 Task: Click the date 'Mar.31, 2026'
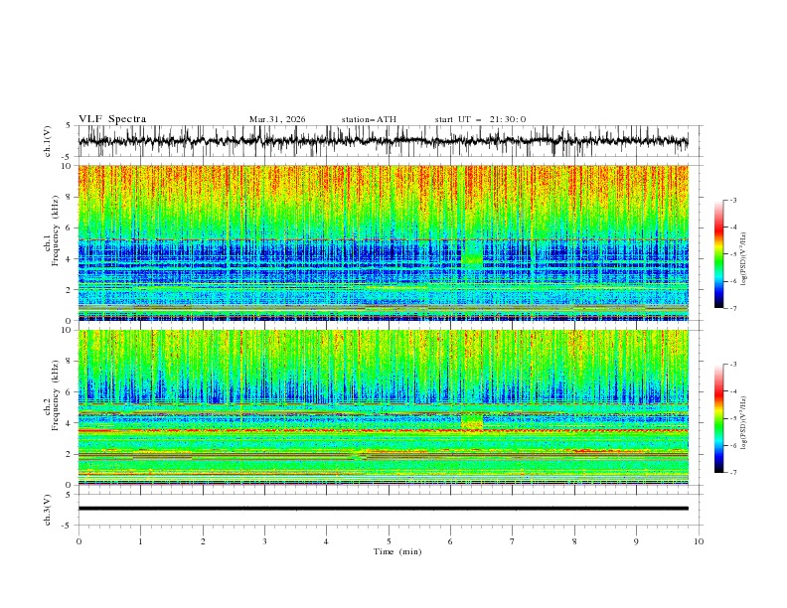[277, 119]
